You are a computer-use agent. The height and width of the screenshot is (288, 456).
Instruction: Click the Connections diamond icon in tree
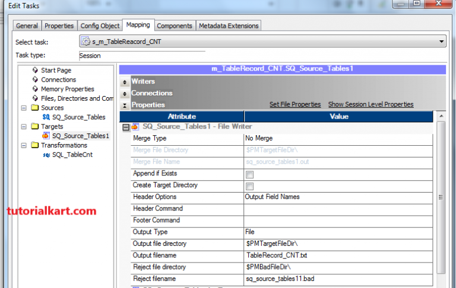click(35, 80)
